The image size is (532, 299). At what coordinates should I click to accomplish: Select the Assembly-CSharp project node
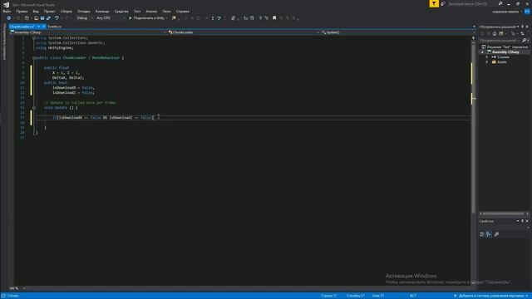tap(505, 51)
